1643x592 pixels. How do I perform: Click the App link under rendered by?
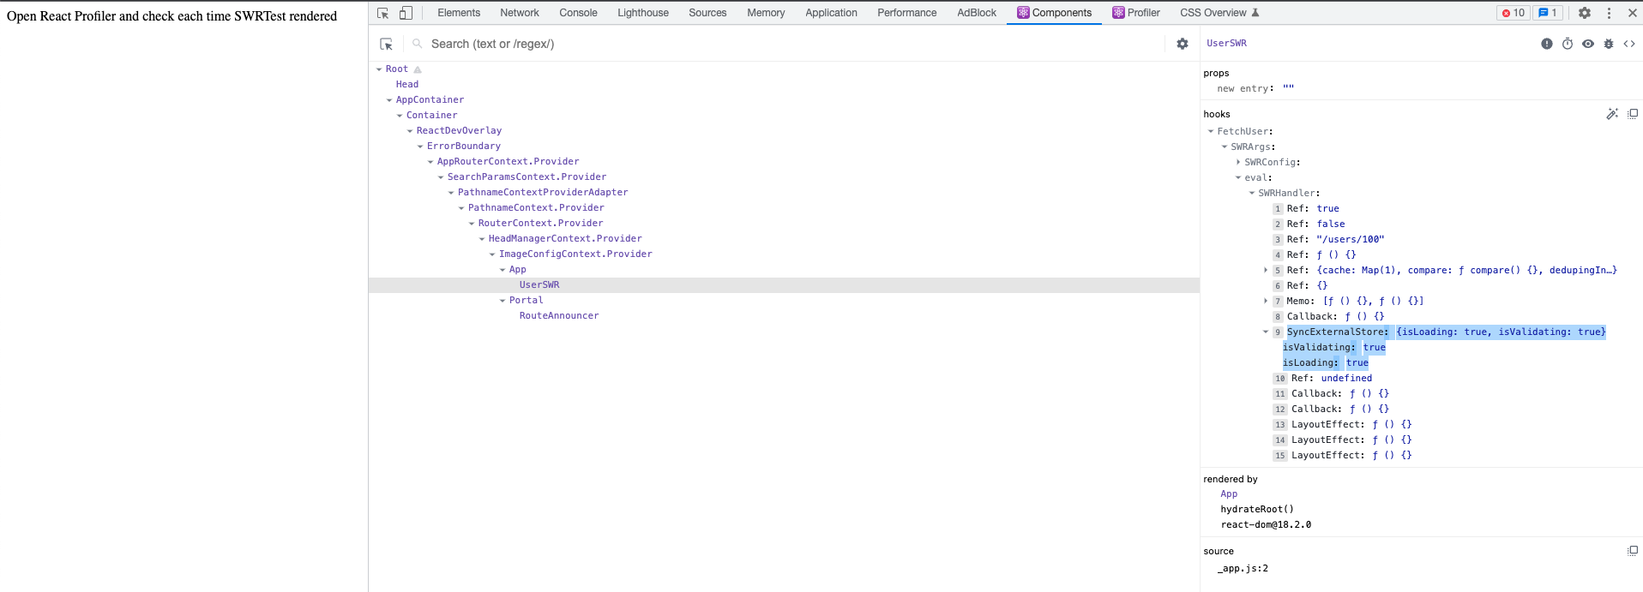pyautogui.click(x=1229, y=493)
